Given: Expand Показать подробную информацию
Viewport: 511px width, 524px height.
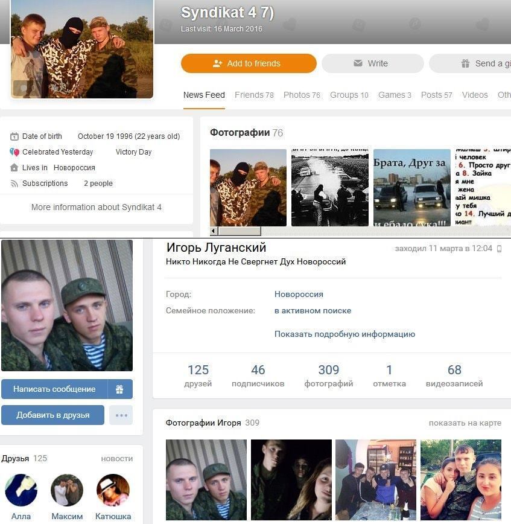Looking at the screenshot, I should (x=344, y=334).
